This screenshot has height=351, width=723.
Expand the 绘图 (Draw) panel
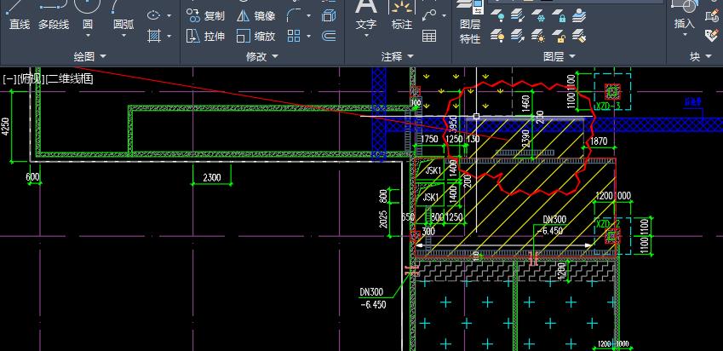coord(90,57)
